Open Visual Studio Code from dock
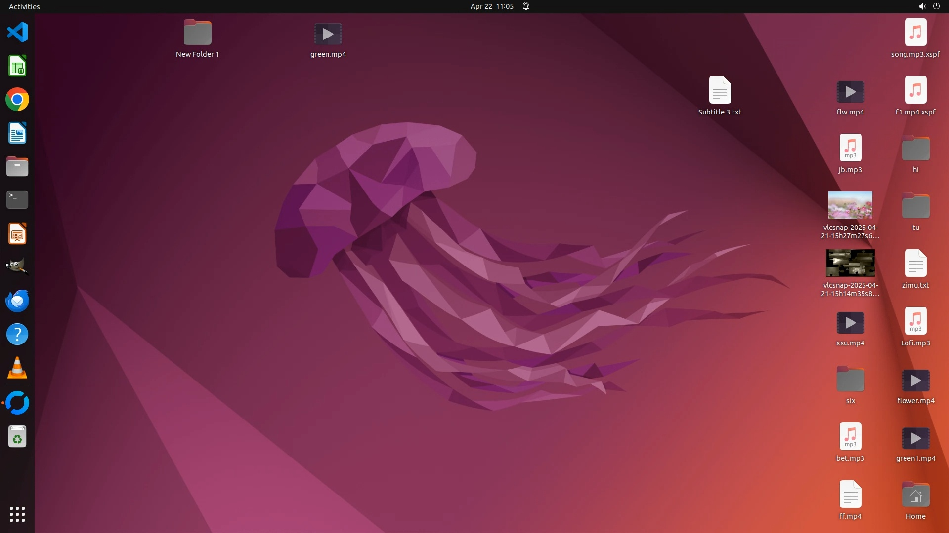 17,33
